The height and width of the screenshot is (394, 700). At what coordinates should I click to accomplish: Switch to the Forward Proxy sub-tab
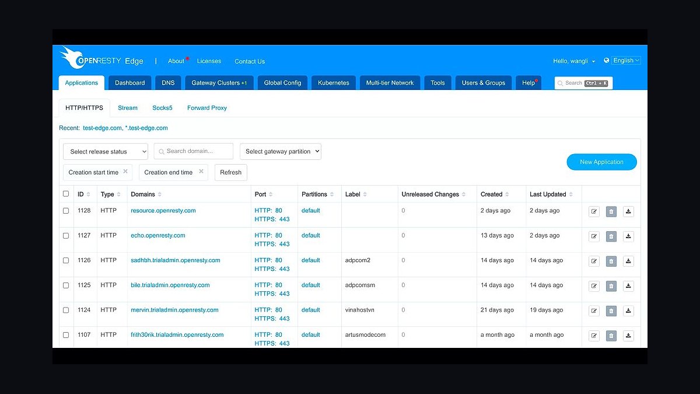[x=207, y=108]
